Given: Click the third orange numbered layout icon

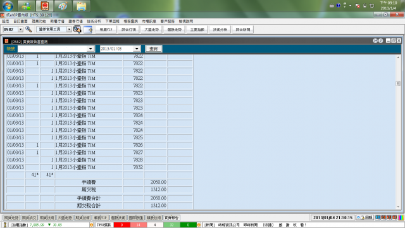Looking at the screenshot, I should [389, 217].
